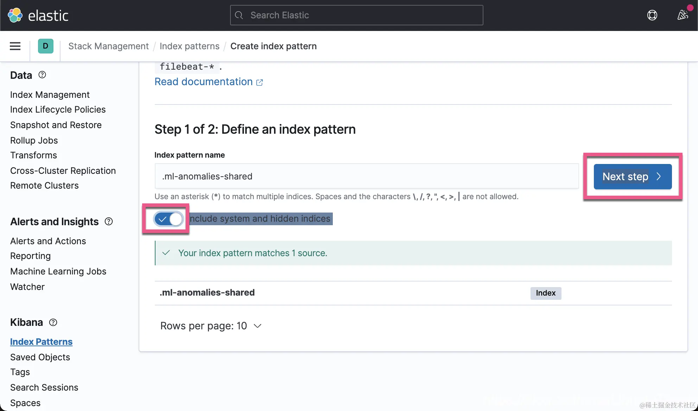
Task: Go to Stack Management breadcrumb
Action: 108,46
